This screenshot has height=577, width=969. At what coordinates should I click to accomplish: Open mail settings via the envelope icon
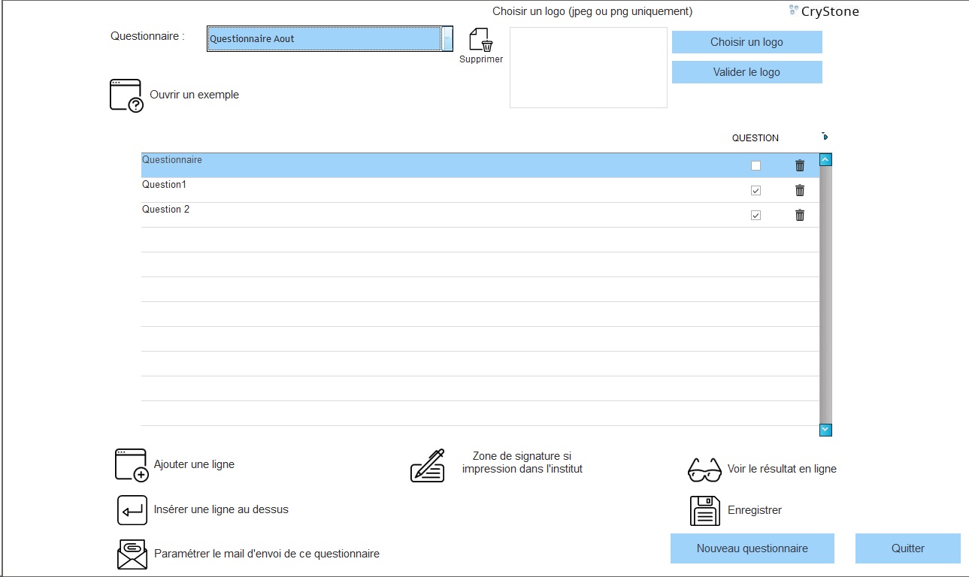(131, 554)
